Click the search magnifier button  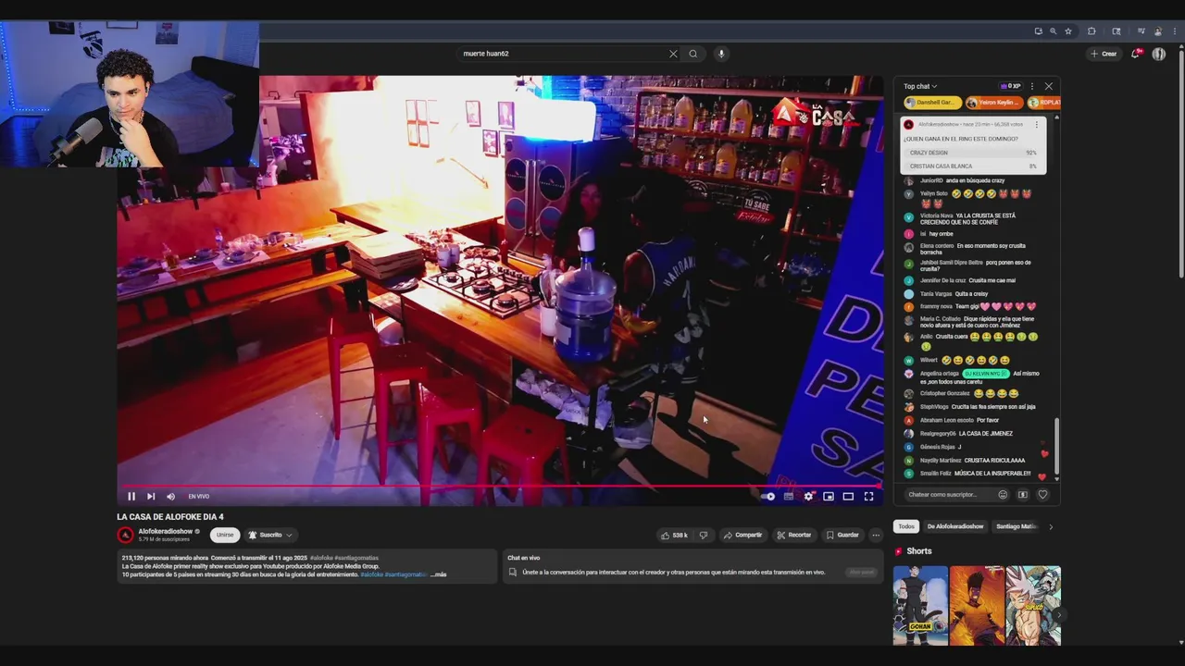(x=692, y=54)
